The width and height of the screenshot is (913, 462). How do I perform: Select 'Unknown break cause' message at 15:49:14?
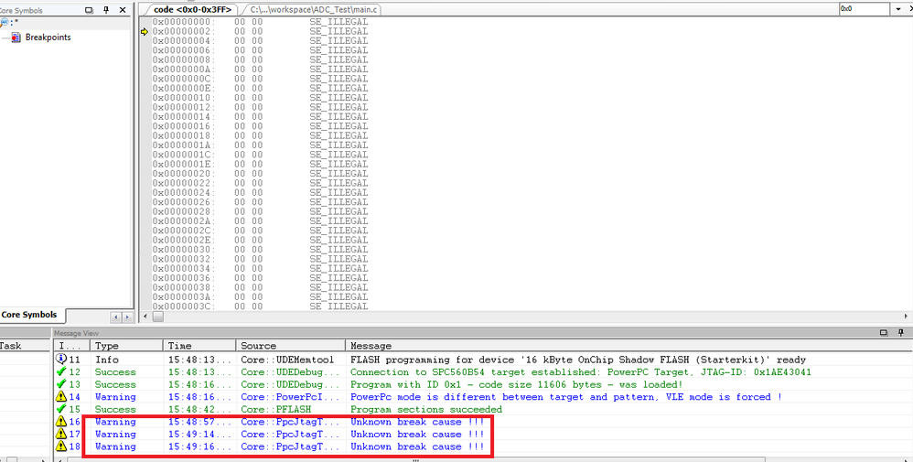tap(417, 434)
